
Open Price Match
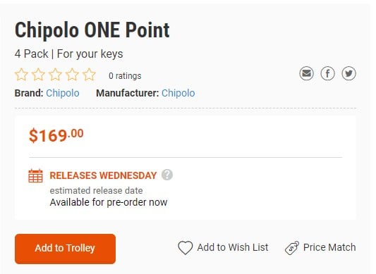tap(329, 247)
